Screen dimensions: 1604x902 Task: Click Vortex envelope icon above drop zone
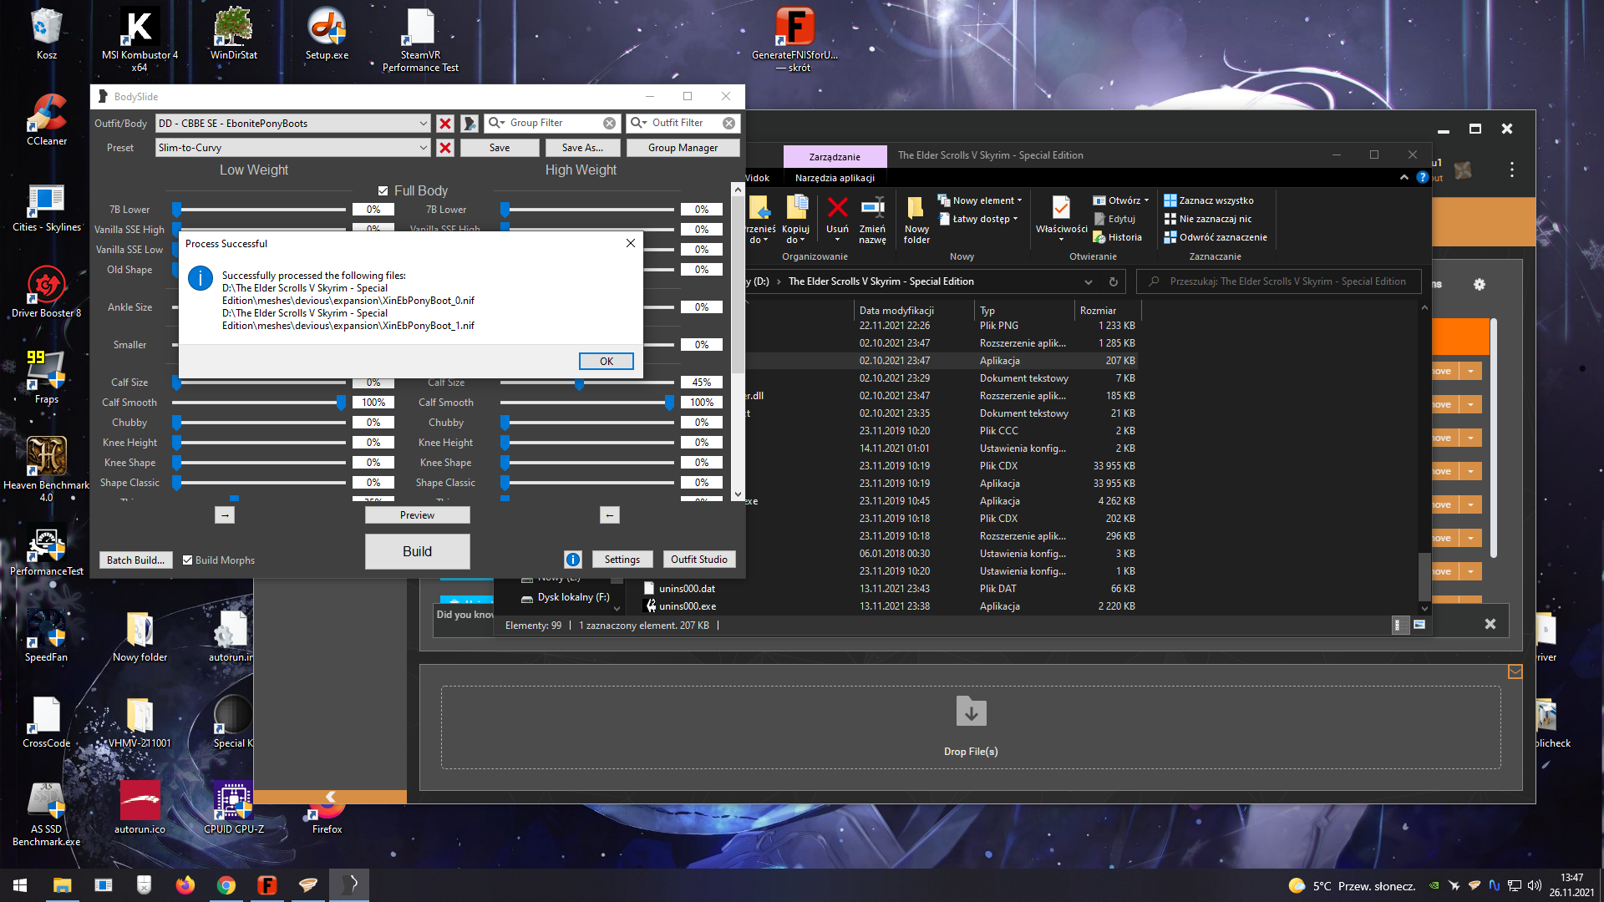pyautogui.click(x=1515, y=671)
